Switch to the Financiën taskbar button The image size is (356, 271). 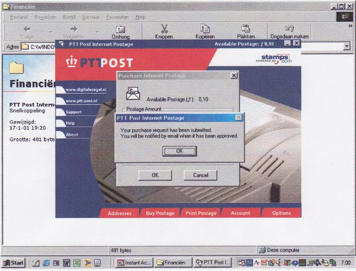tap(173, 263)
